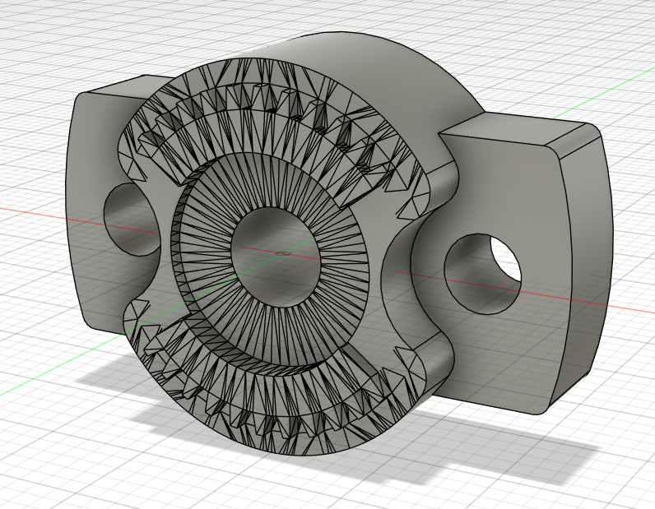
Task: Select the large central bore of the model
Action: point(276,257)
